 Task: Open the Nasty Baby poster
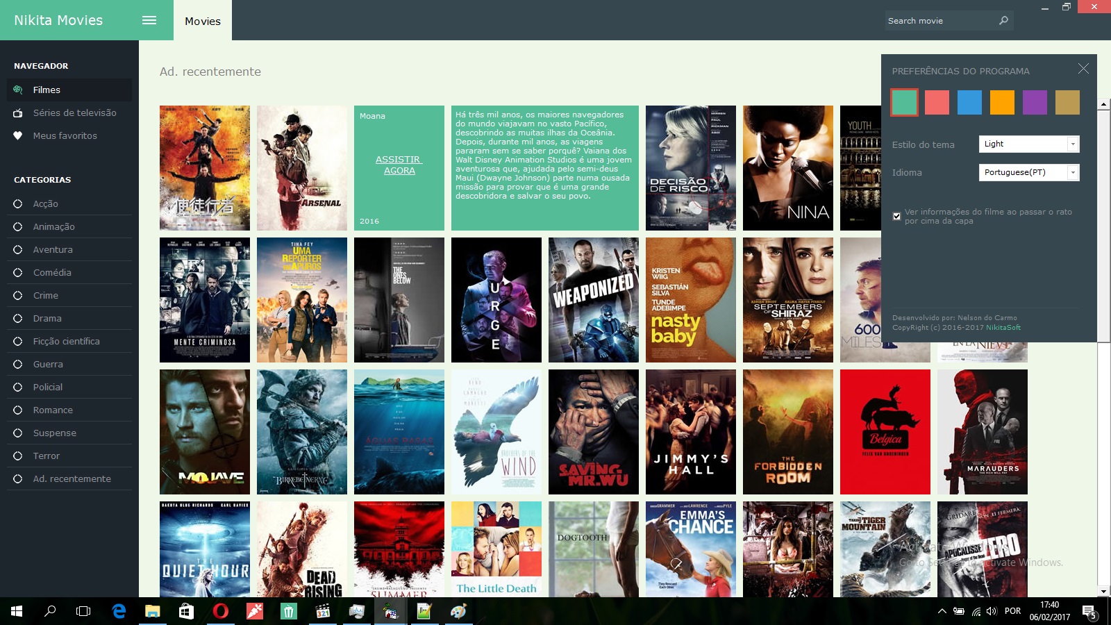tap(691, 300)
